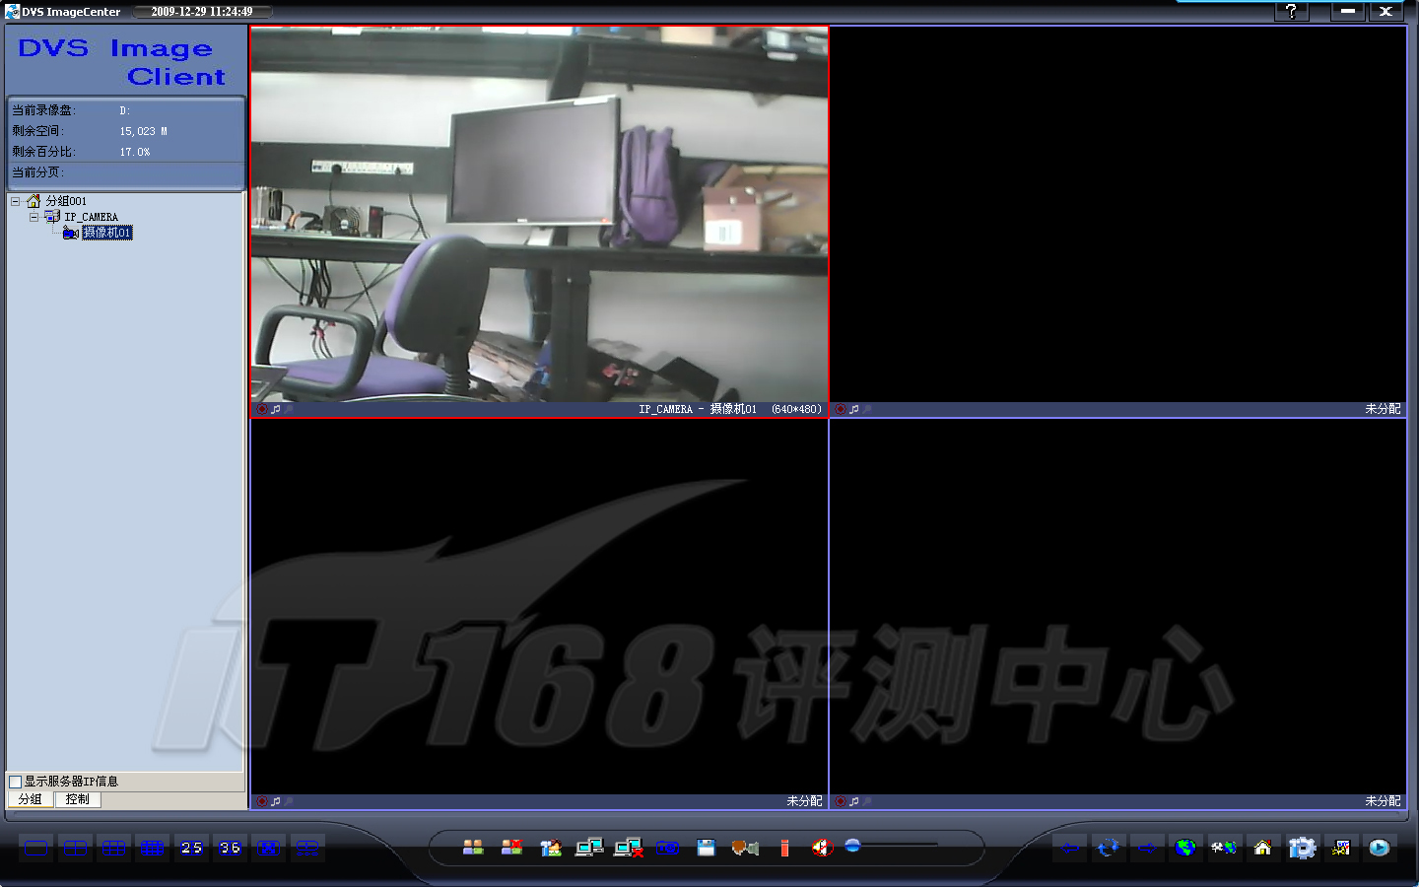Click the house home icon in toolbar
Screen dimensions: 1419x887
tap(1262, 848)
